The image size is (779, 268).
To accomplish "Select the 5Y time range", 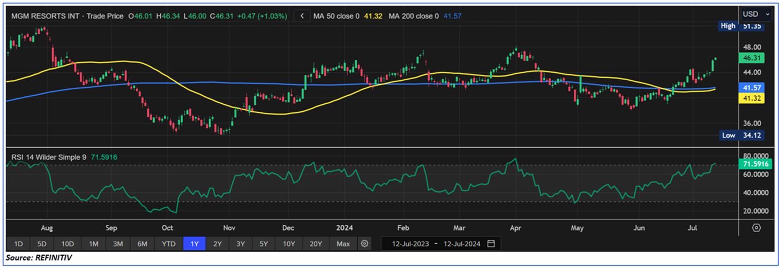I will point(264,244).
